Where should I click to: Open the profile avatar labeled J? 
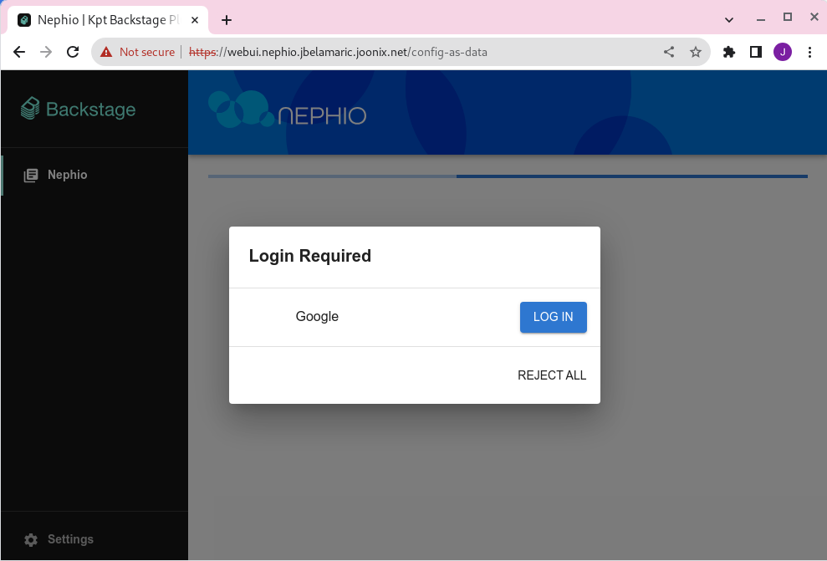pyautogui.click(x=783, y=51)
